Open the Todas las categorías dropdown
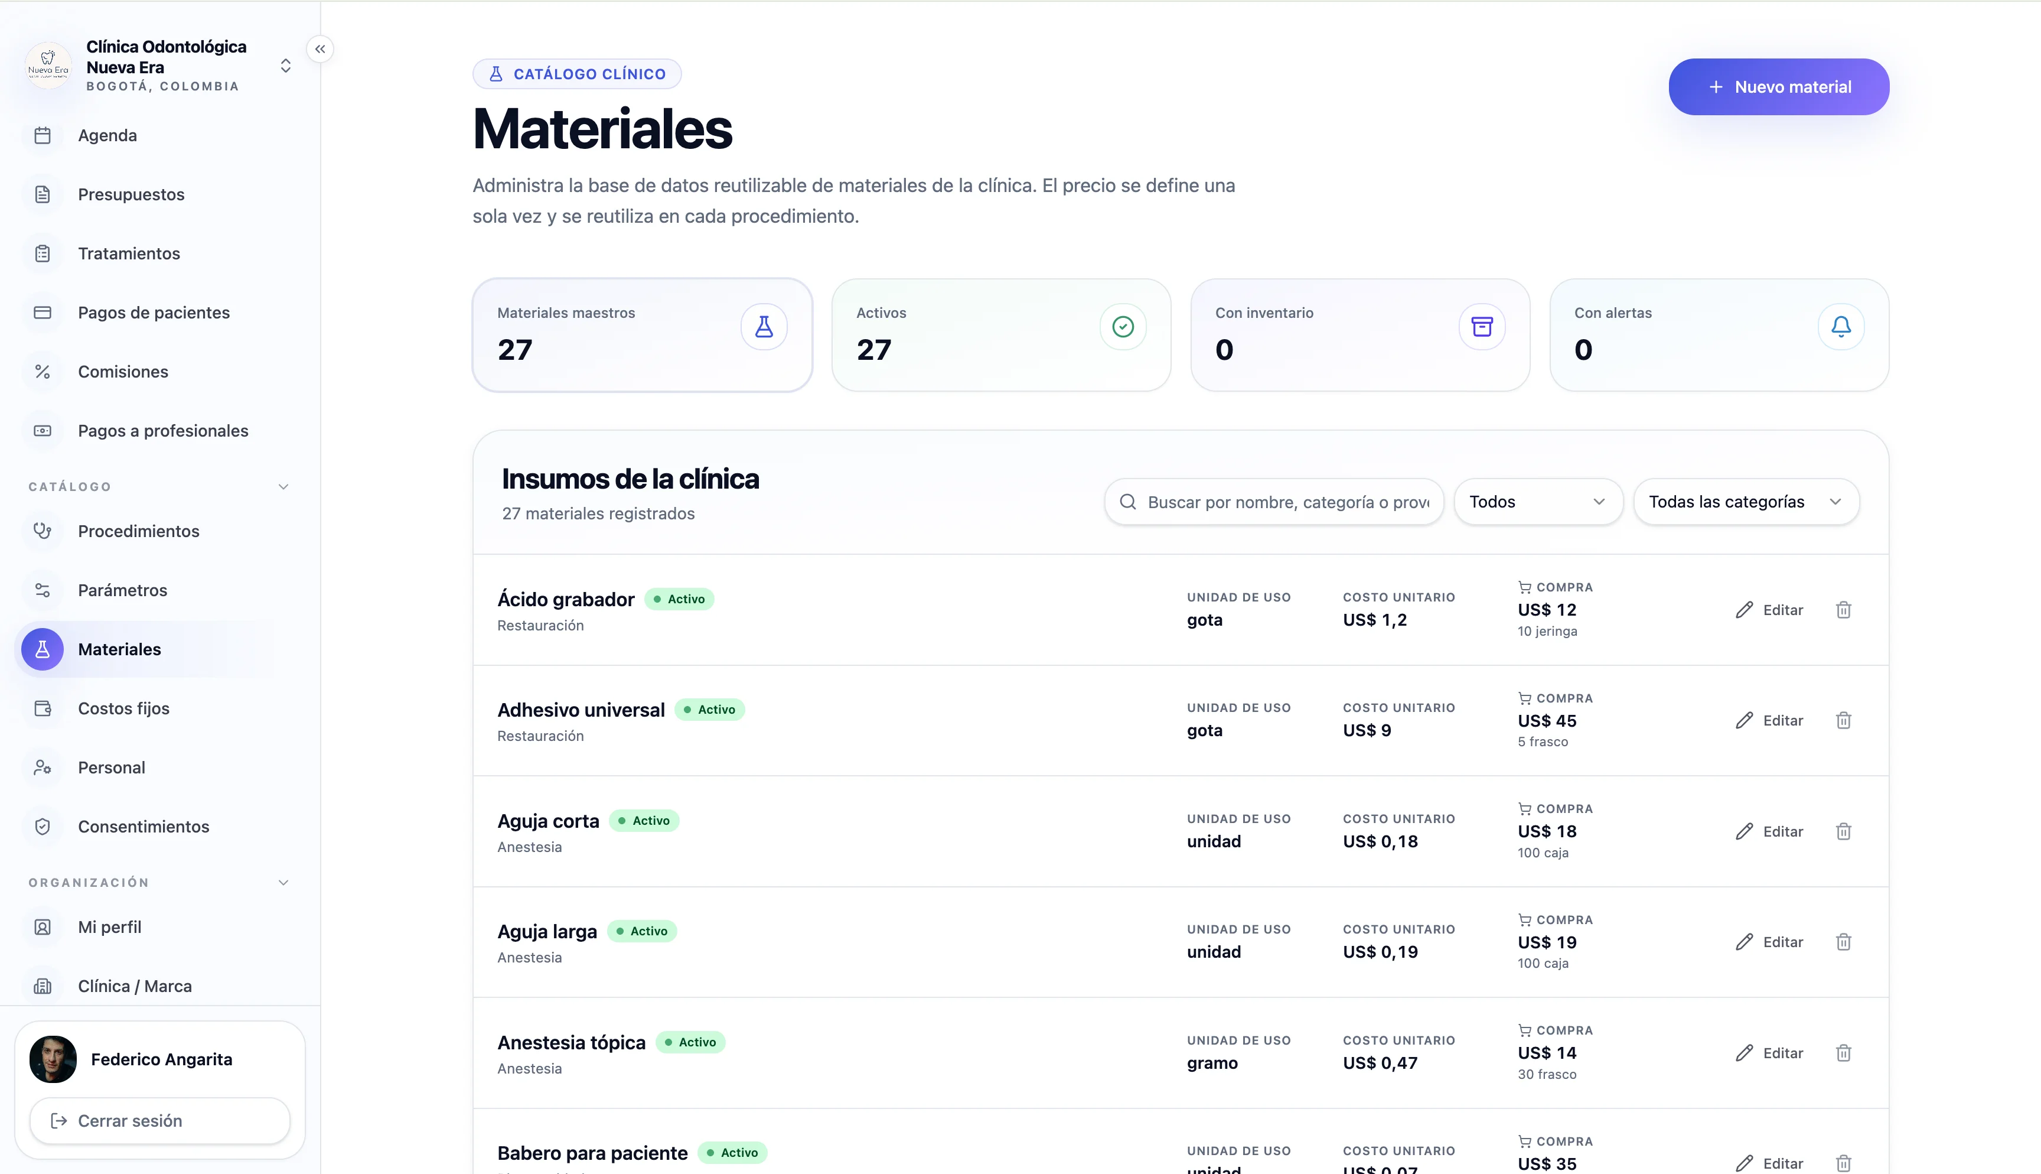 point(1746,502)
